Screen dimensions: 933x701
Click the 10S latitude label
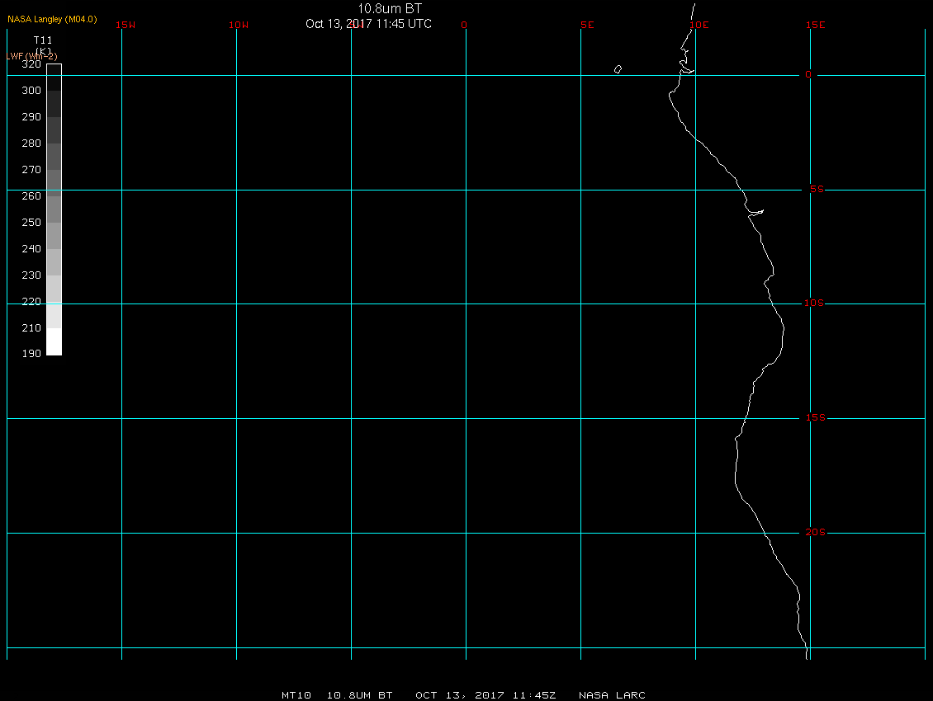[814, 303]
